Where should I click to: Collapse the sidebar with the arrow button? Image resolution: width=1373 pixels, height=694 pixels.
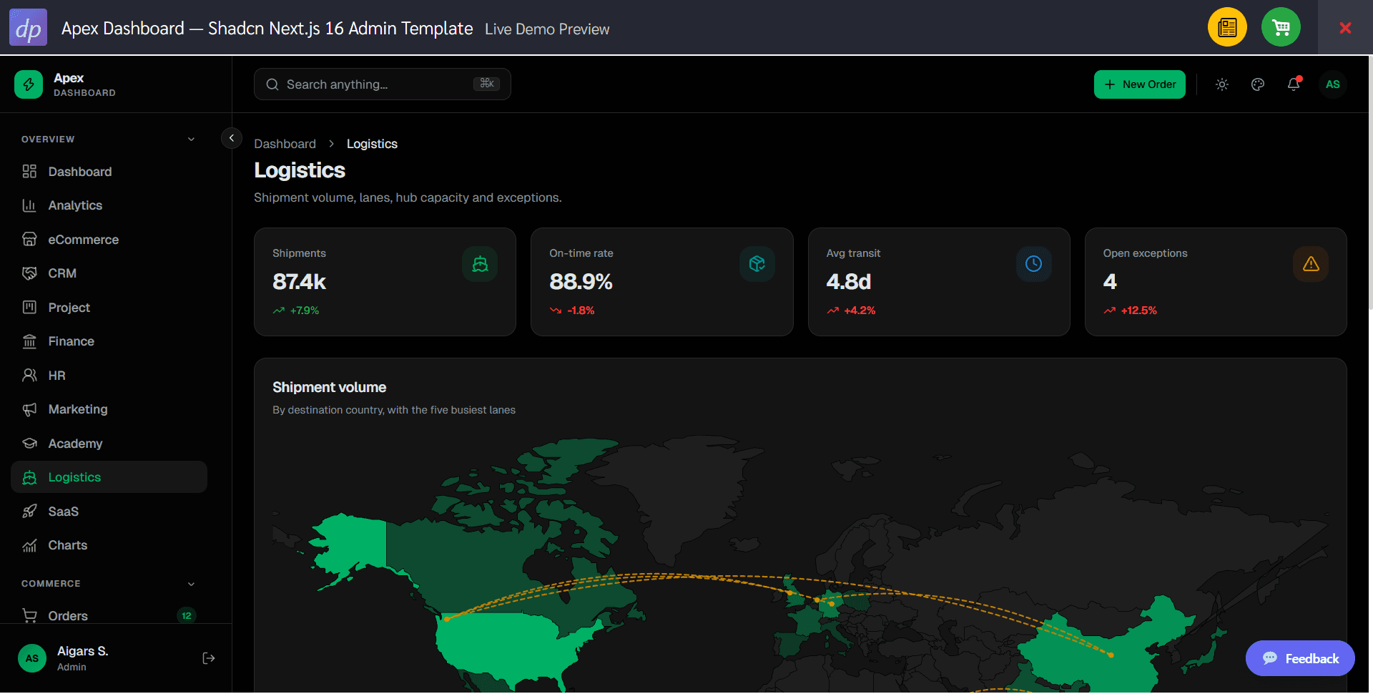pyautogui.click(x=232, y=138)
